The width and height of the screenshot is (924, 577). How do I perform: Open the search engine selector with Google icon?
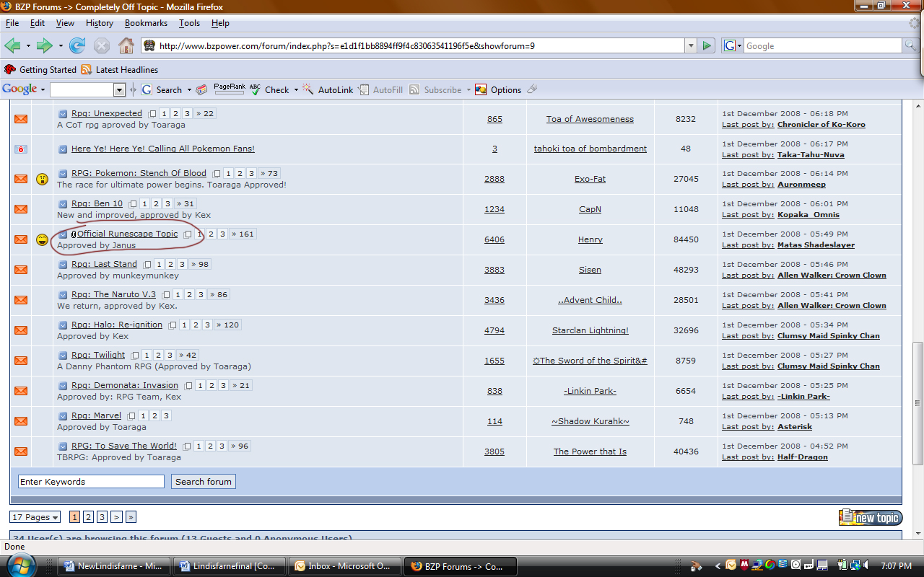tap(731, 45)
